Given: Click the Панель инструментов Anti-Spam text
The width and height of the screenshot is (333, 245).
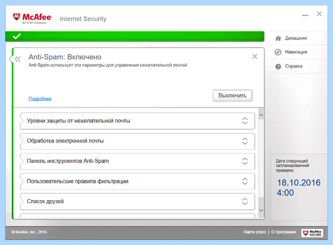Looking at the screenshot, I should point(68,161).
